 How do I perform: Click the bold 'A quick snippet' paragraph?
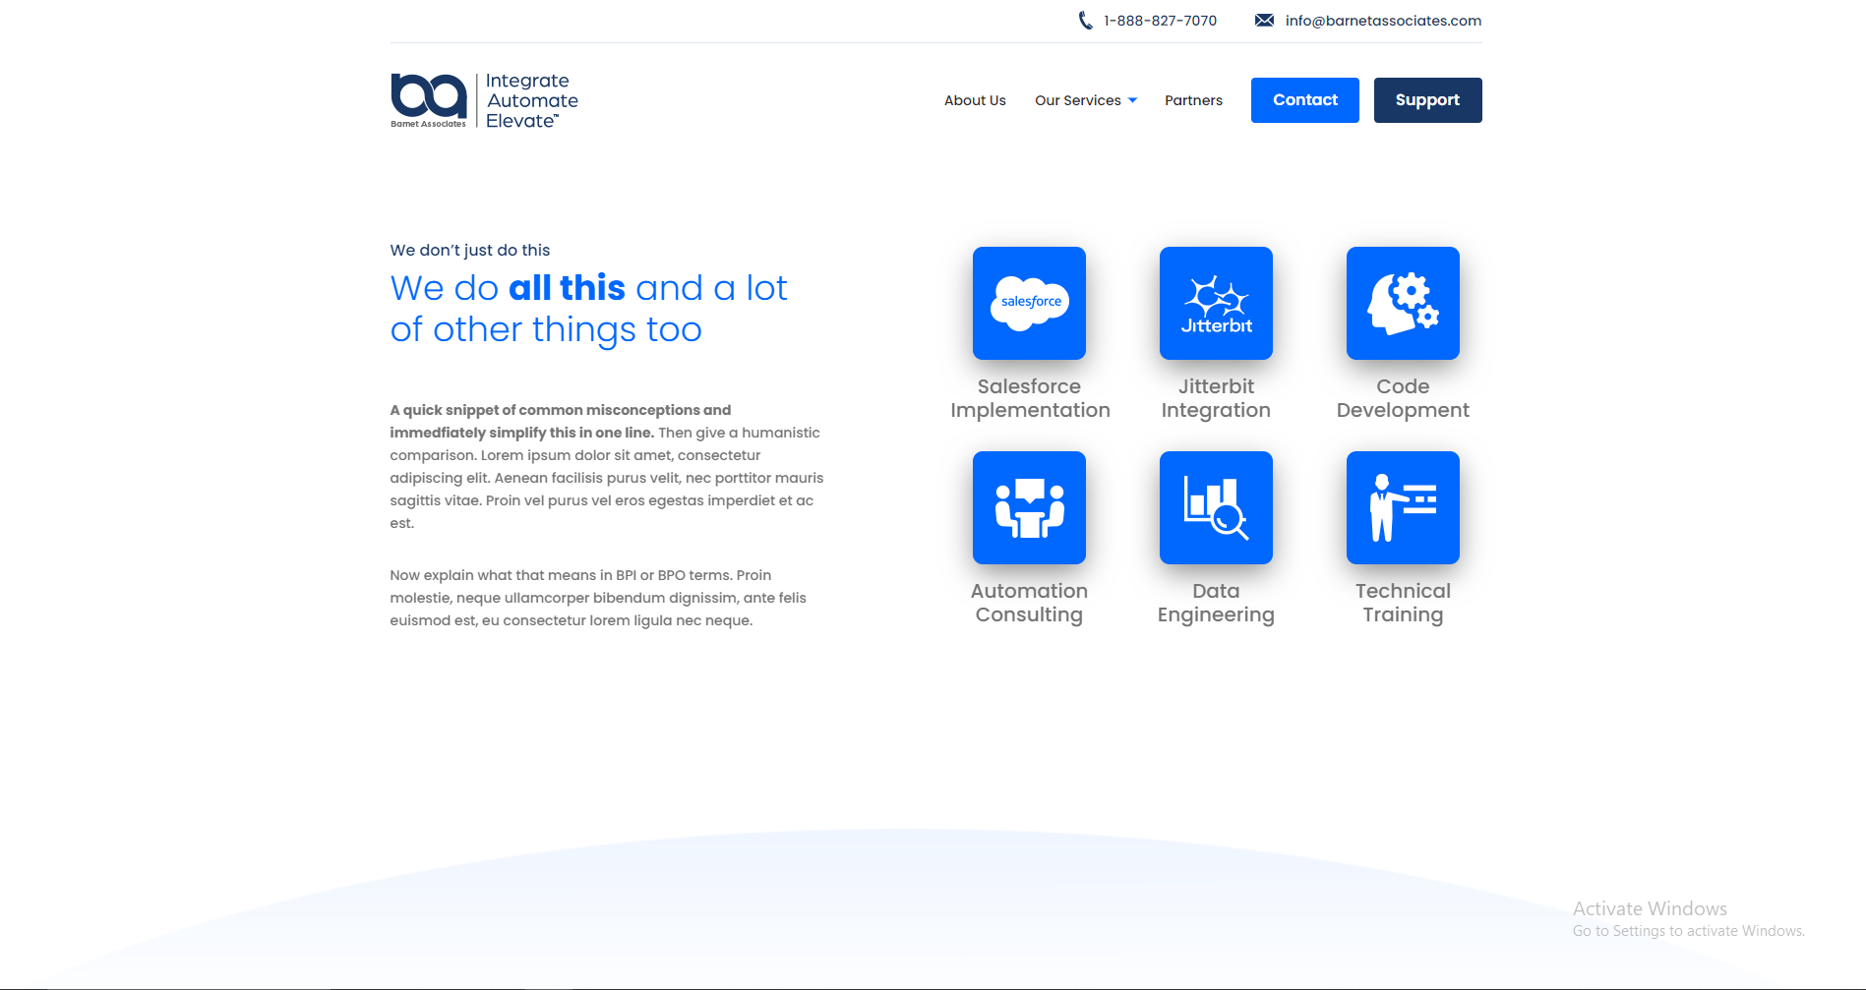point(607,466)
